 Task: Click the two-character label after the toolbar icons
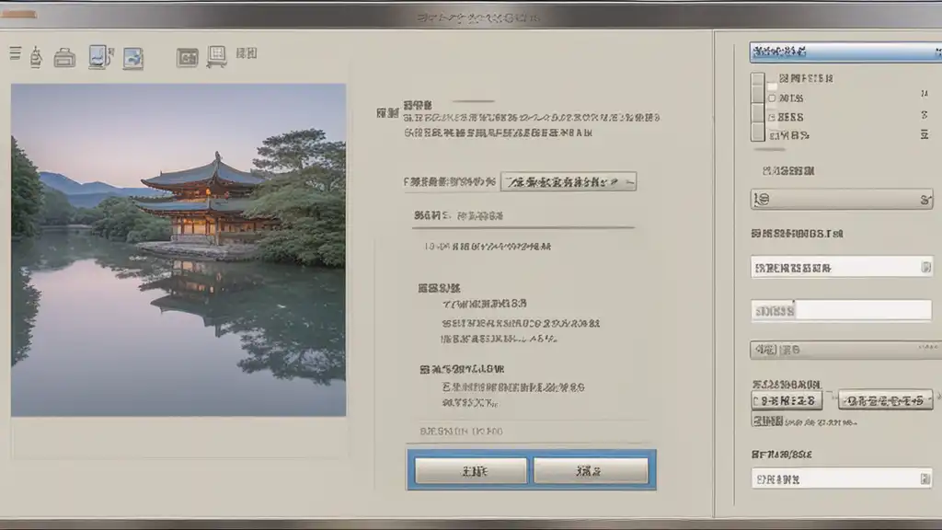click(x=247, y=53)
